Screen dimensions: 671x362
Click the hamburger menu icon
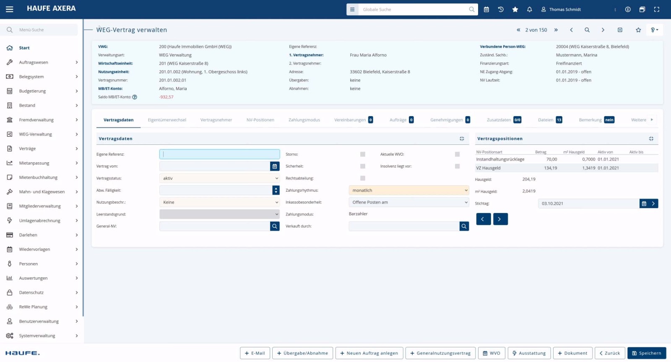click(x=9, y=9)
